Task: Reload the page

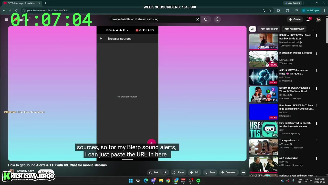Action: coord(16,11)
